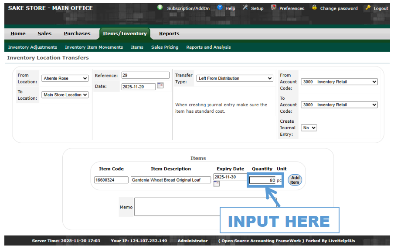
Task: Expand the From Location dropdown
Action: point(65,78)
